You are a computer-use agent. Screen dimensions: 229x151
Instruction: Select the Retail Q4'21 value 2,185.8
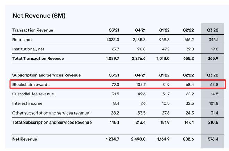138,40
